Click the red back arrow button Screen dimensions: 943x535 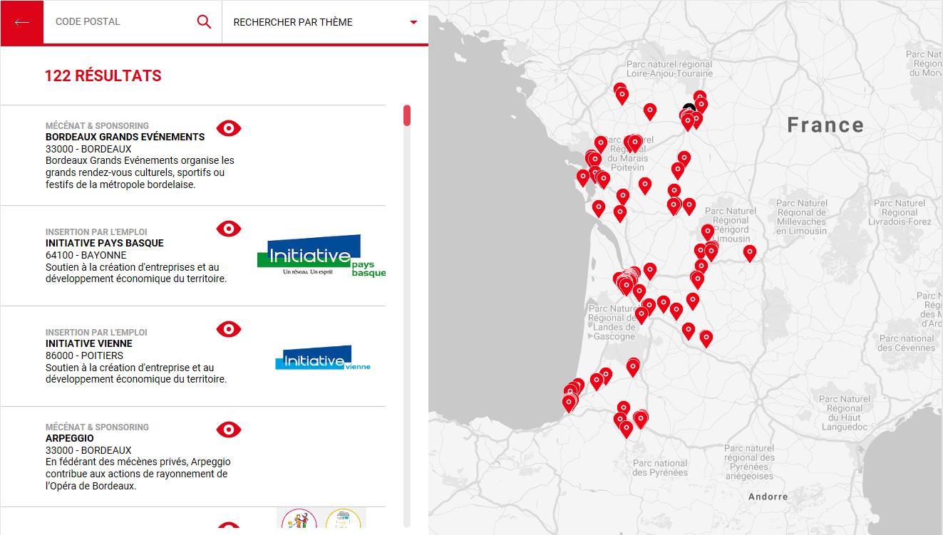[x=22, y=22]
